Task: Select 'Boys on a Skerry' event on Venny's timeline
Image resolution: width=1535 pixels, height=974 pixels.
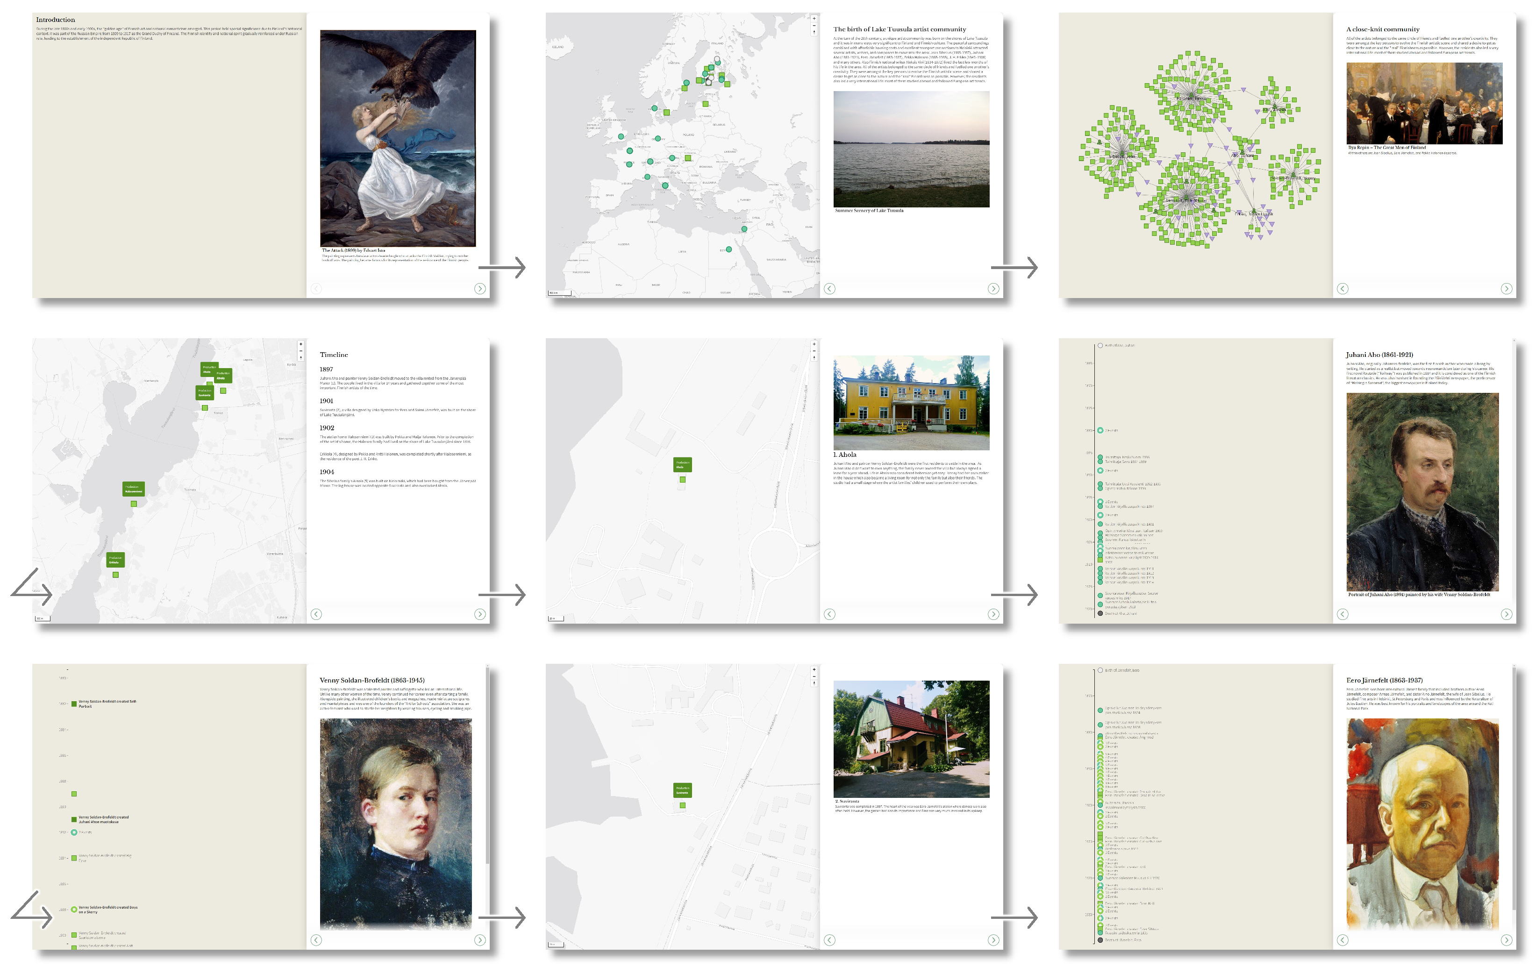Action: pyautogui.click(x=74, y=910)
